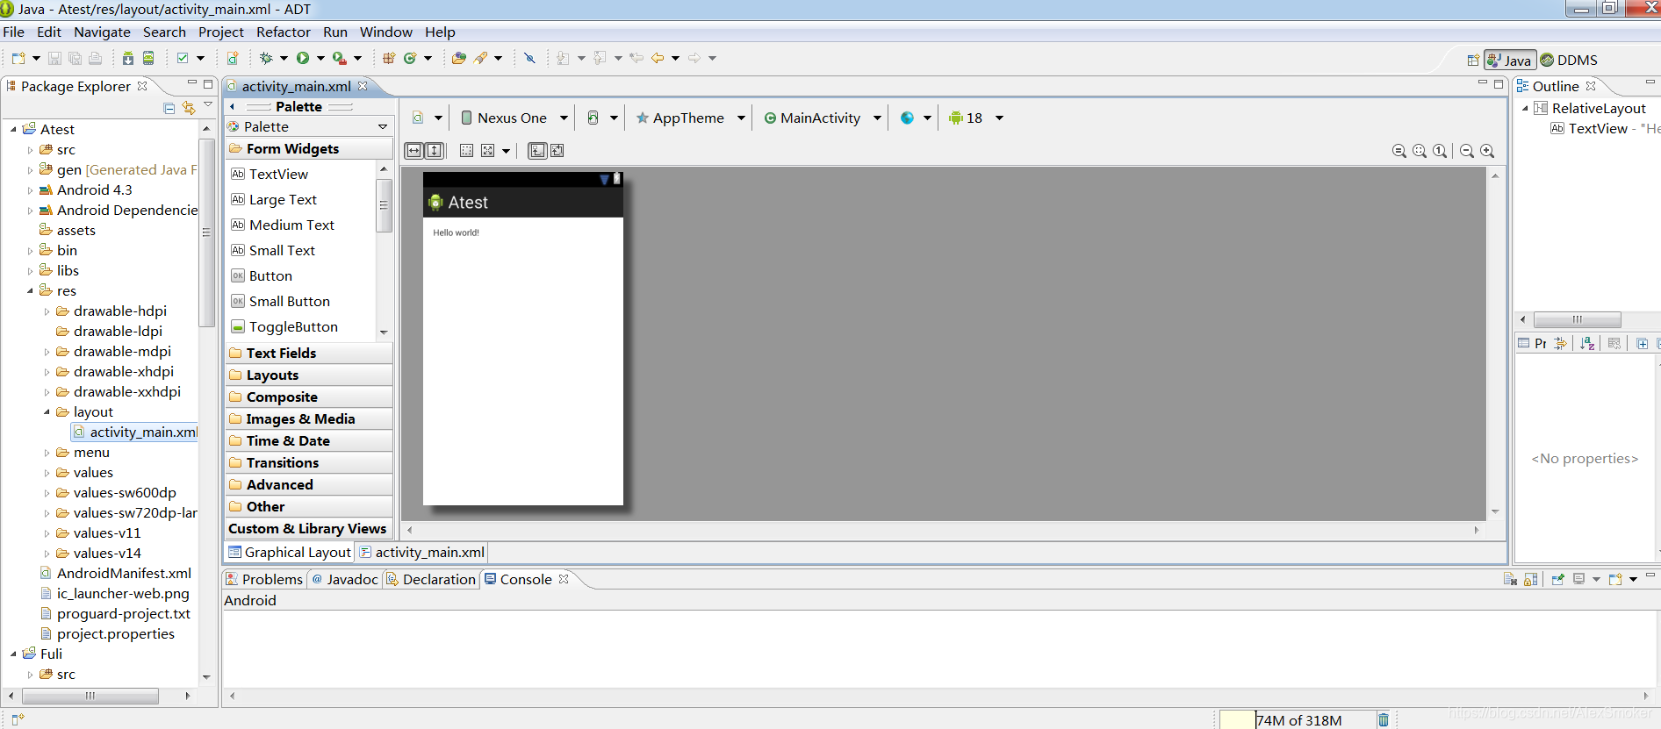
Task: Click the Zoom out icon in layout editor
Action: tap(1467, 151)
